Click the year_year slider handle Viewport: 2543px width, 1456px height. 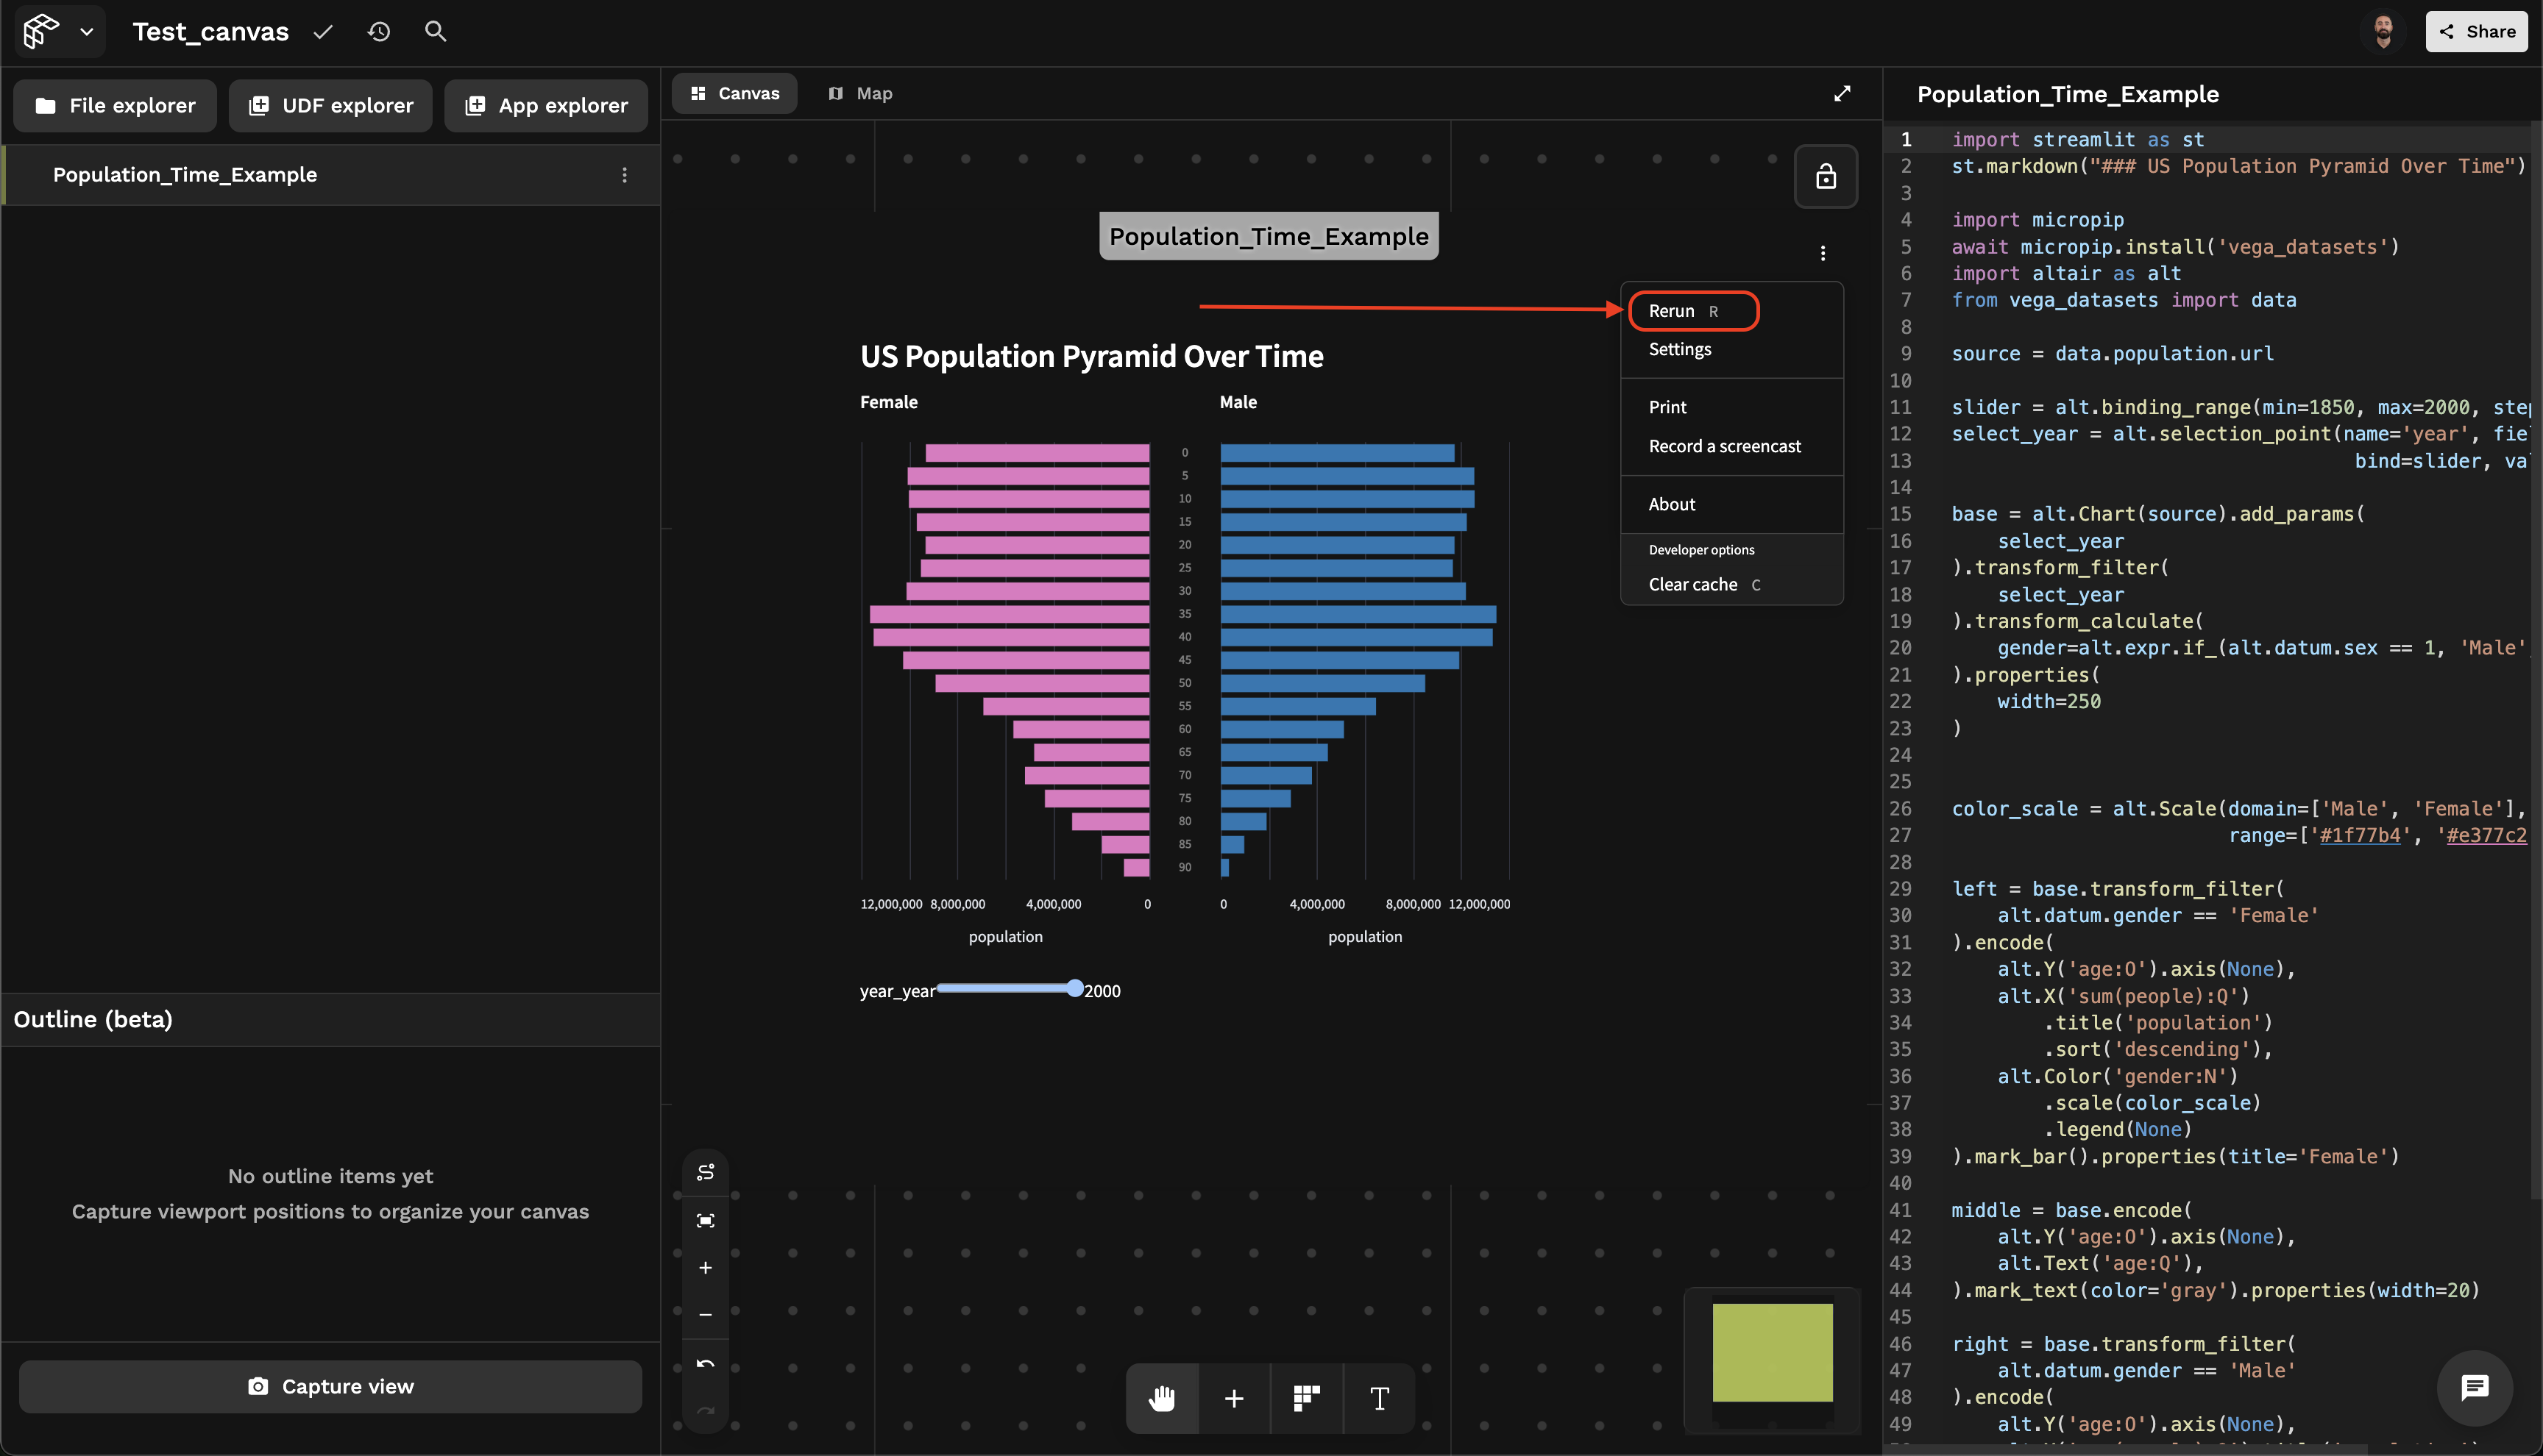tap(1074, 988)
